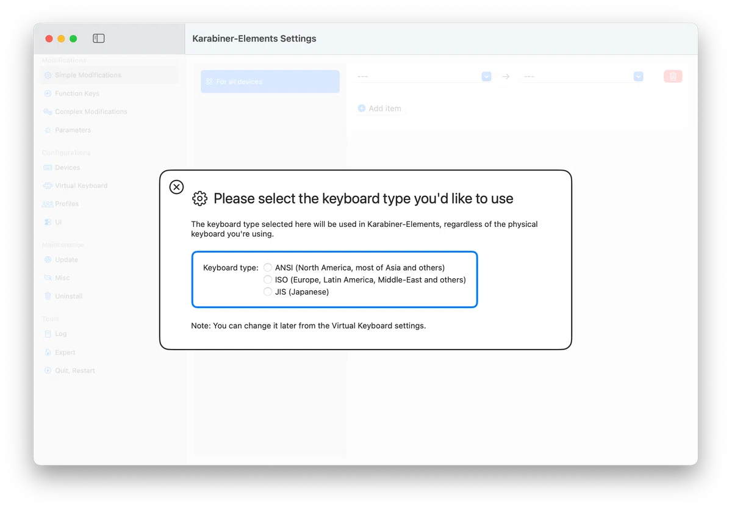Close the keyboard type dialog

tap(176, 187)
